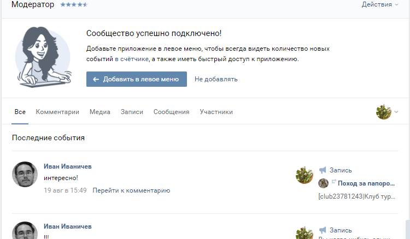Open the Поход за папоро... post link

click(366, 183)
